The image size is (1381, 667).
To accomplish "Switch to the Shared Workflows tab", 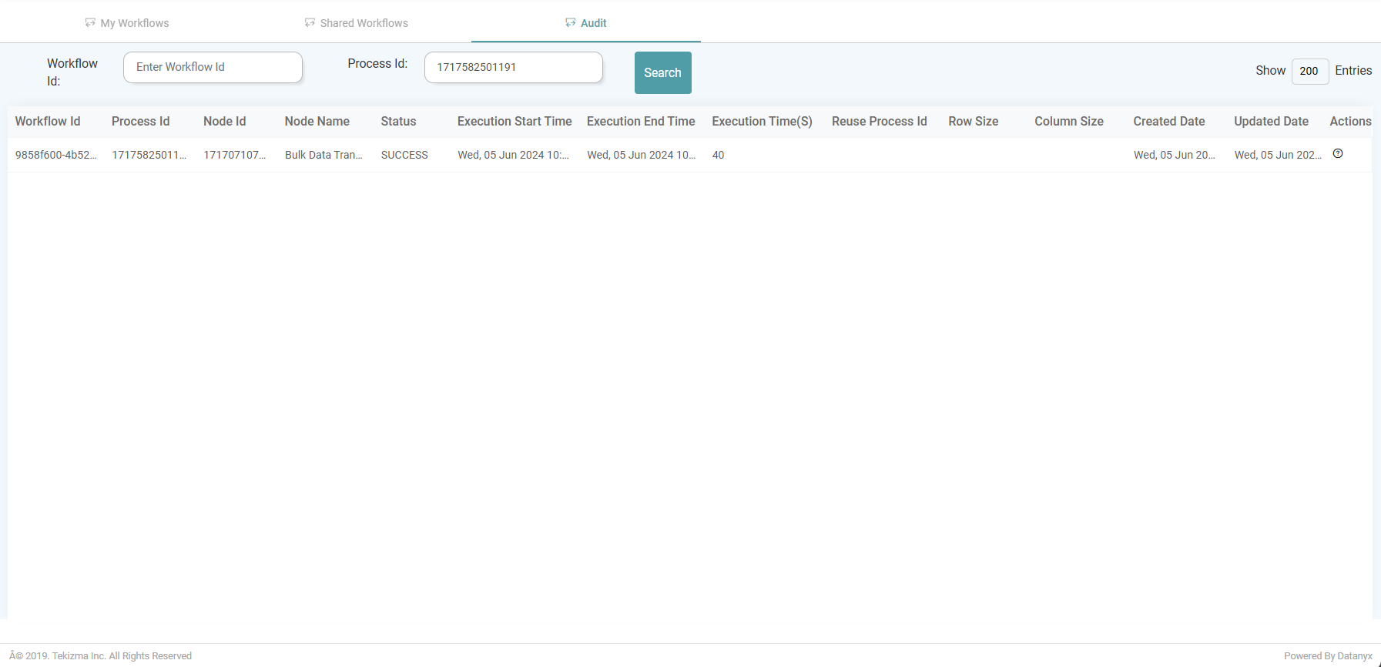I will pos(356,23).
